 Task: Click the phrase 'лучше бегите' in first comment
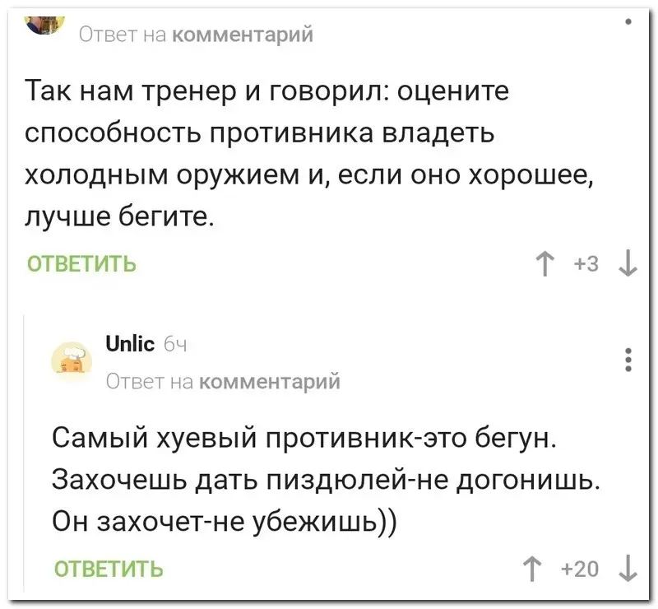(x=121, y=218)
